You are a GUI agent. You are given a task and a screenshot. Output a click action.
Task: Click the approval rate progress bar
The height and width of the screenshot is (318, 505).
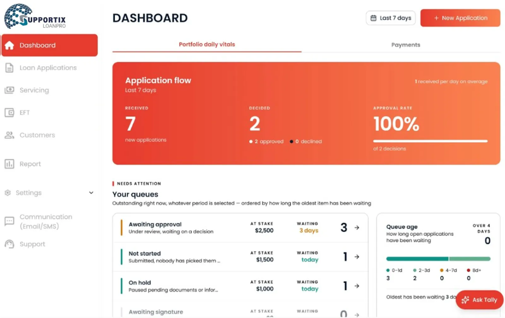(430, 141)
